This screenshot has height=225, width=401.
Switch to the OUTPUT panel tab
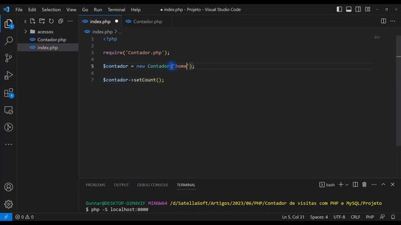[121, 185]
